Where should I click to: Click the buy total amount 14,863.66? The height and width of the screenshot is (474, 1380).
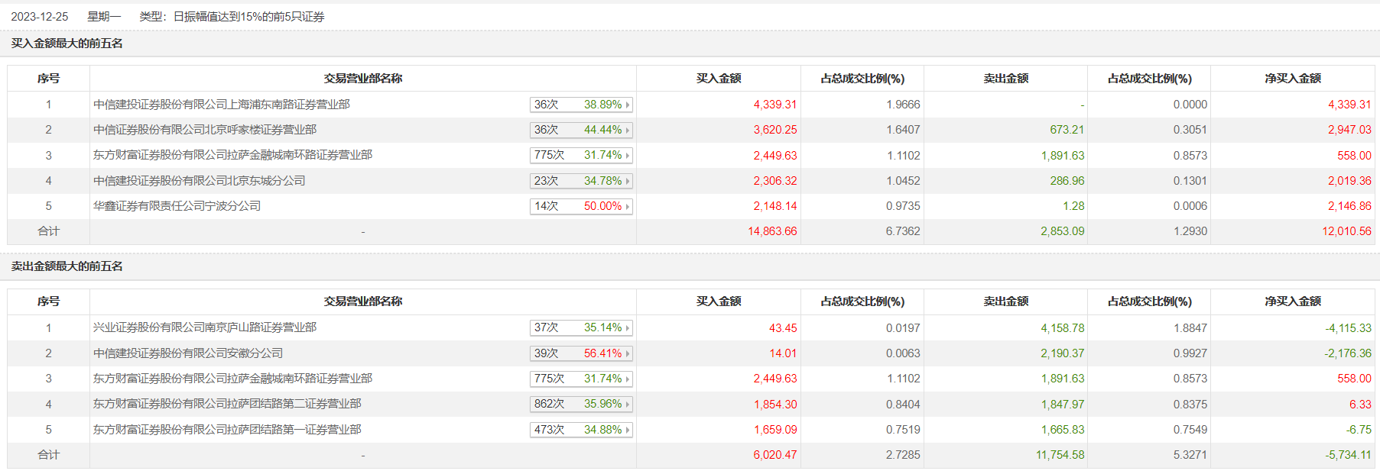772,231
